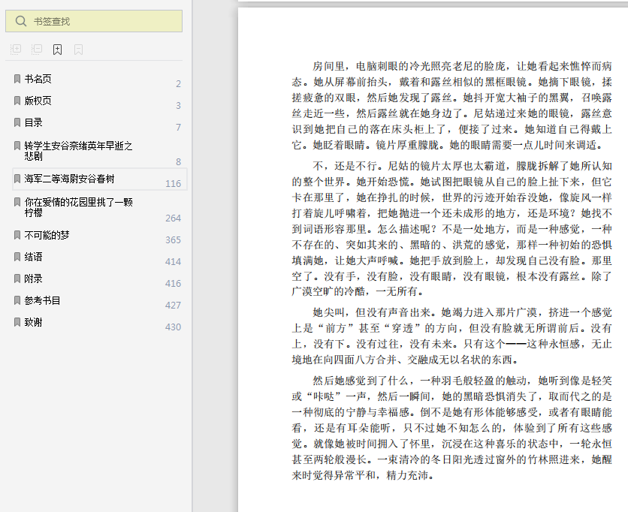Click the bookmark flag icon beside 参考书目
The height and width of the screenshot is (512, 628).
coord(17,300)
